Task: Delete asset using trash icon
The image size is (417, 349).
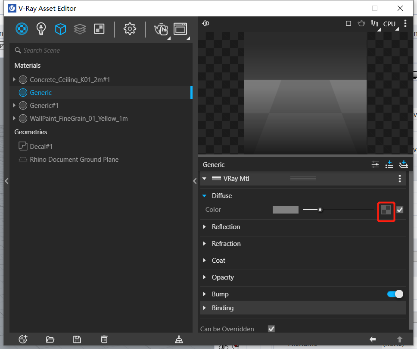Action: (104, 340)
